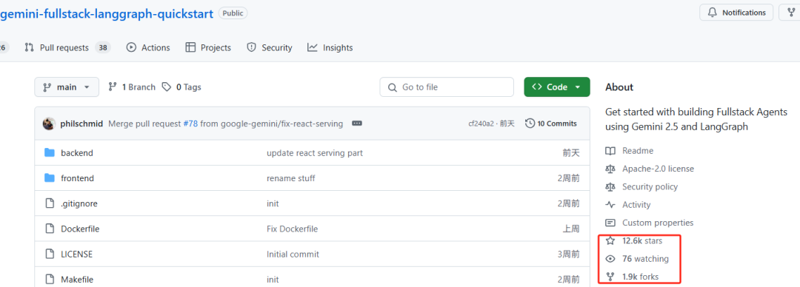Open commit message 'Initial commit'
Image resolution: width=800 pixels, height=287 pixels.
[x=293, y=254]
